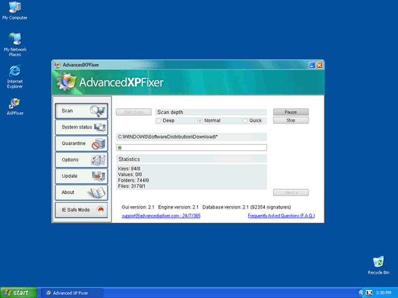
Task: Open My Computer desktop icon
Action: point(14,9)
